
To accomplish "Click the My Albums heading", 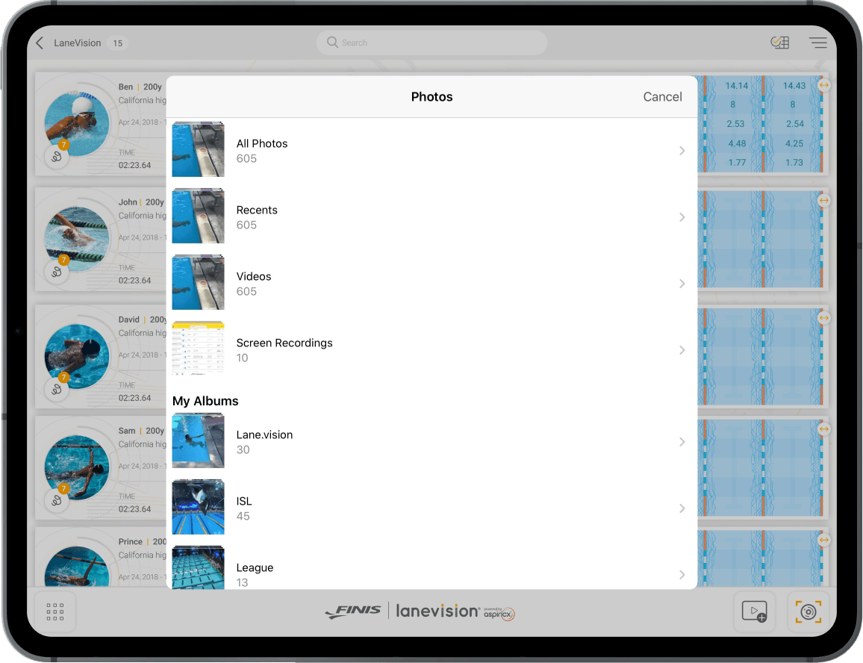I will [205, 401].
